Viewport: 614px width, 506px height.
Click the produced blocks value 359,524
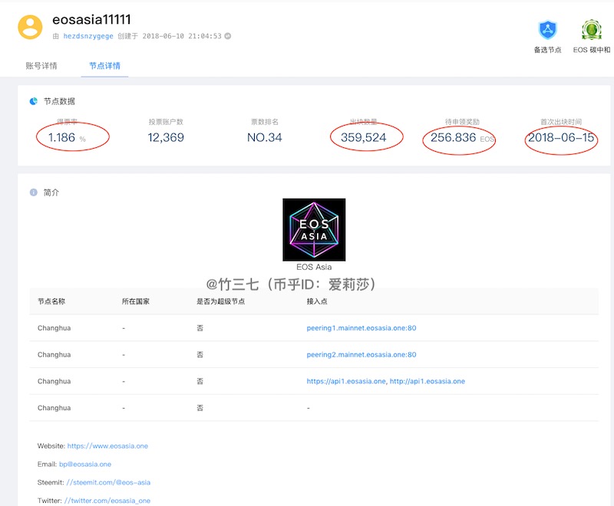point(363,138)
